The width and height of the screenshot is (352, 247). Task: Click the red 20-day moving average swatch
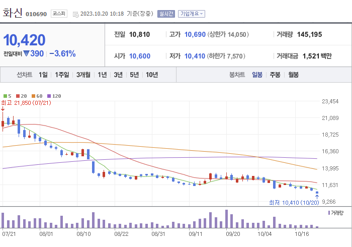[18, 96]
